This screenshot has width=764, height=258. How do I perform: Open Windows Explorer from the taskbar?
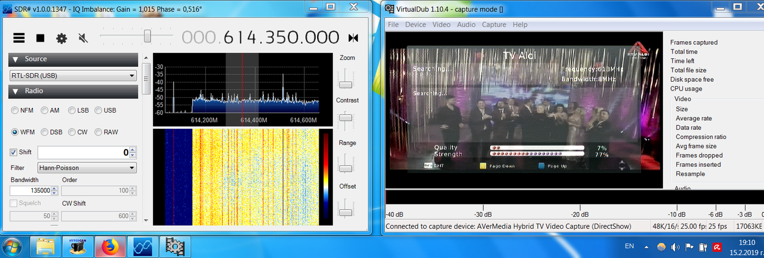click(x=46, y=245)
